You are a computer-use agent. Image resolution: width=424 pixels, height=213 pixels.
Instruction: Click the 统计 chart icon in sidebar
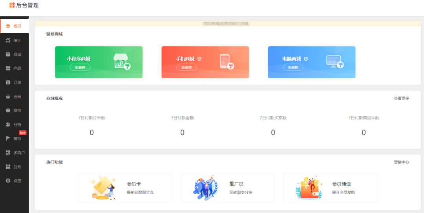[x=8, y=40]
